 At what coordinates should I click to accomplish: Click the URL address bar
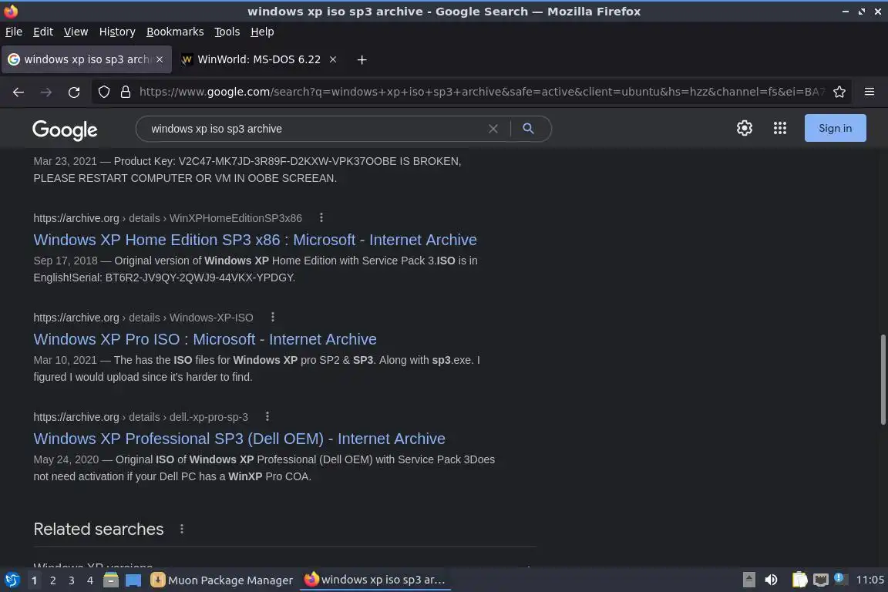click(x=481, y=92)
